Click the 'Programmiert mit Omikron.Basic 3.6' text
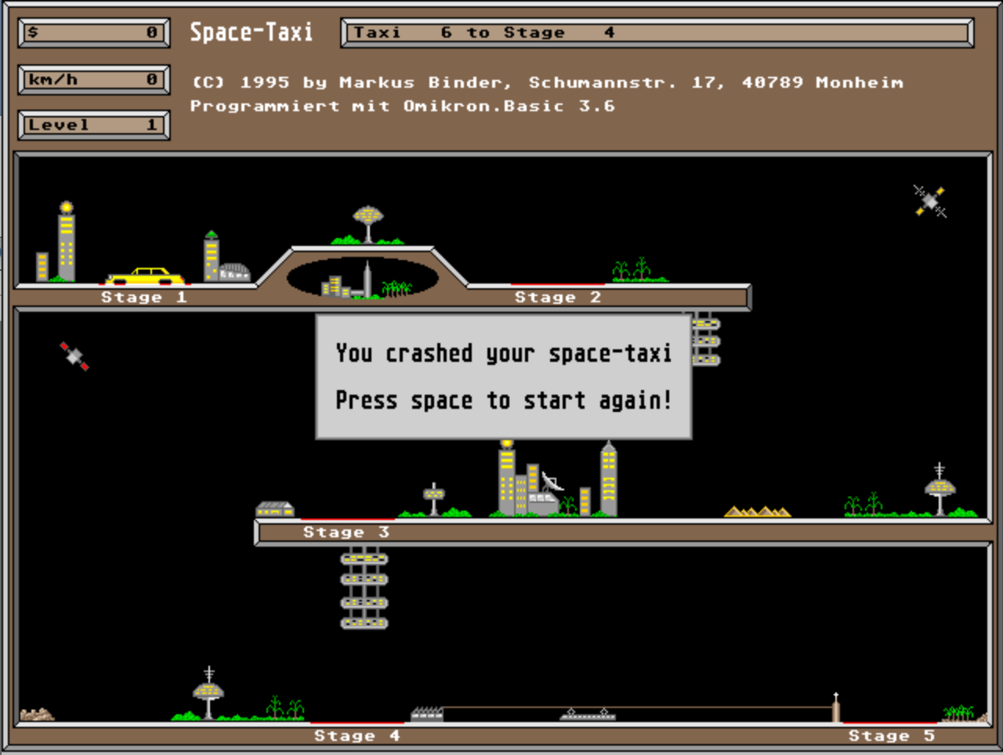This screenshot has width=1003, height=755. pos(403,106)
